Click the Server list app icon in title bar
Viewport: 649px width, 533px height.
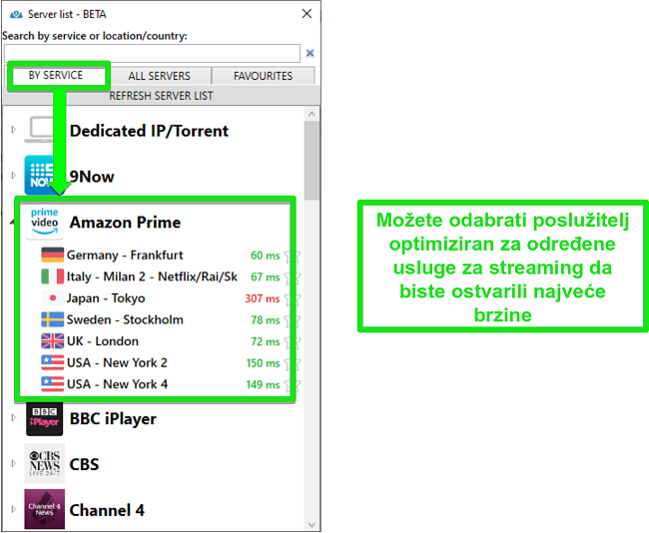[x=16, y=15]
